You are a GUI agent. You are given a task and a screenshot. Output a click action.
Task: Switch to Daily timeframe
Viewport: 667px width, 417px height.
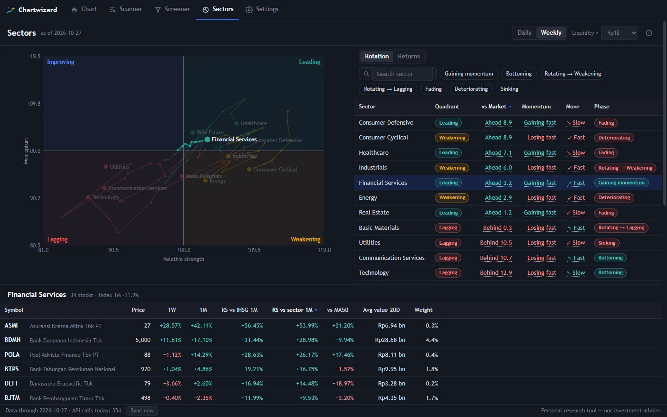524,33
